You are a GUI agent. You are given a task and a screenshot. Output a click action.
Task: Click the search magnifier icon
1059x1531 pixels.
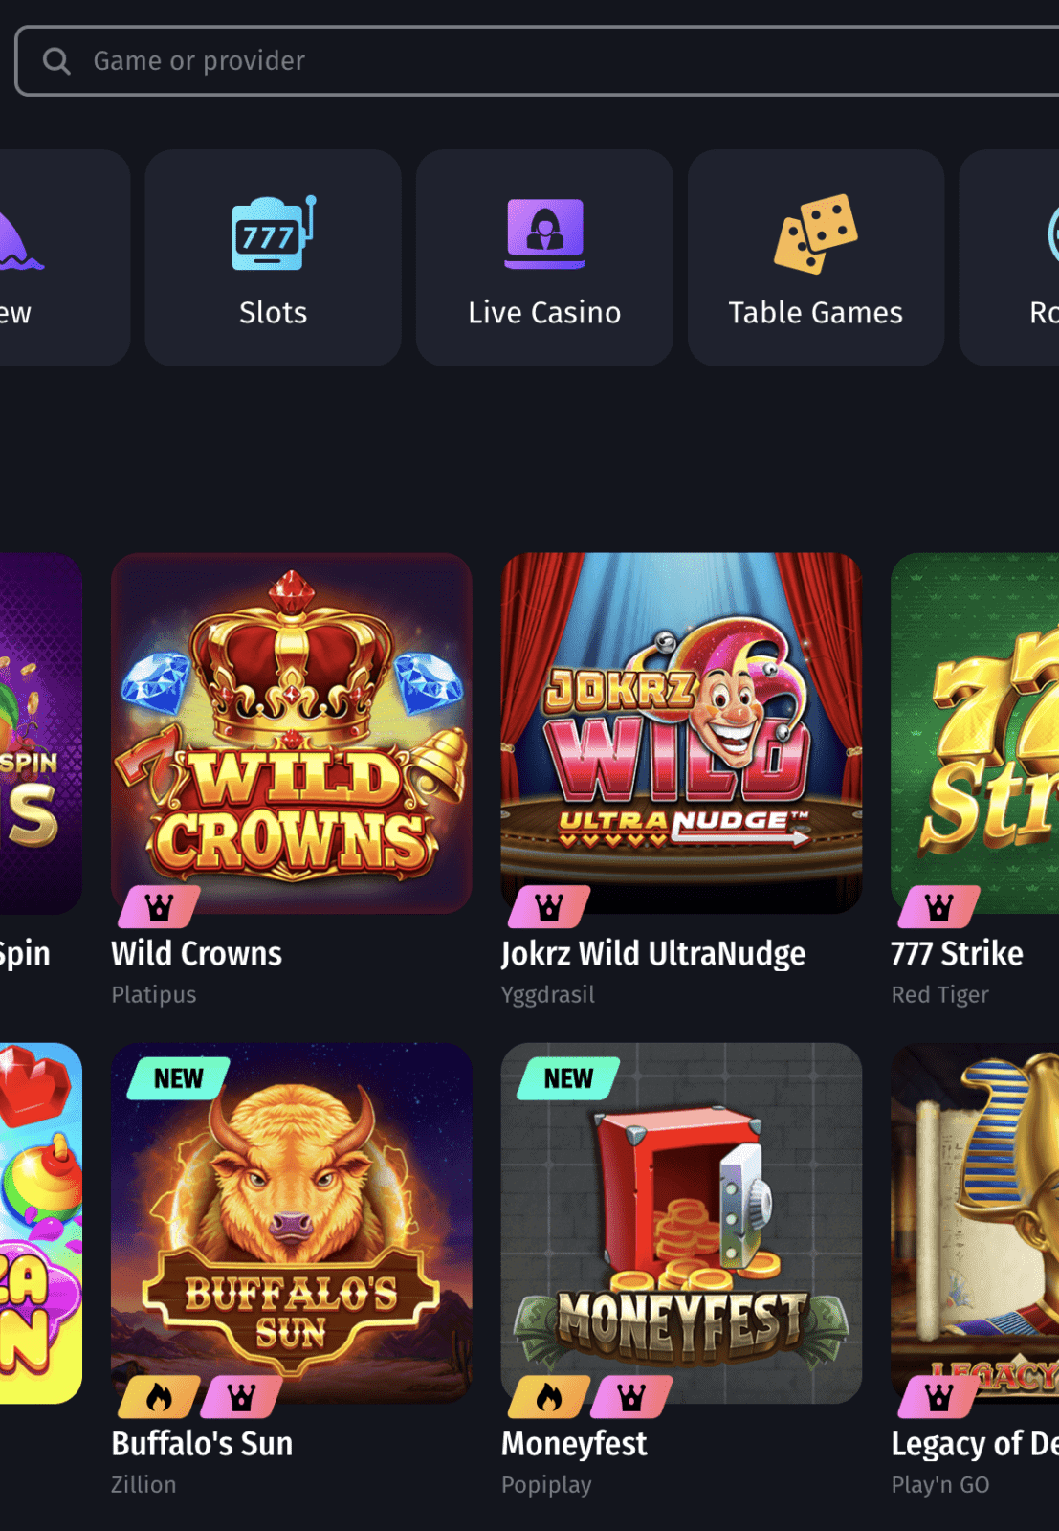[x=56, y=61]
